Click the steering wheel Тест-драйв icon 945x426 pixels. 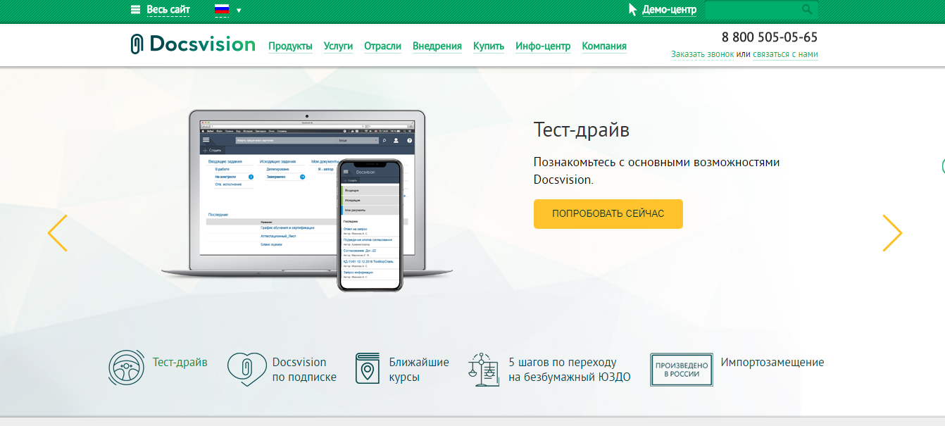pos(127,368)
